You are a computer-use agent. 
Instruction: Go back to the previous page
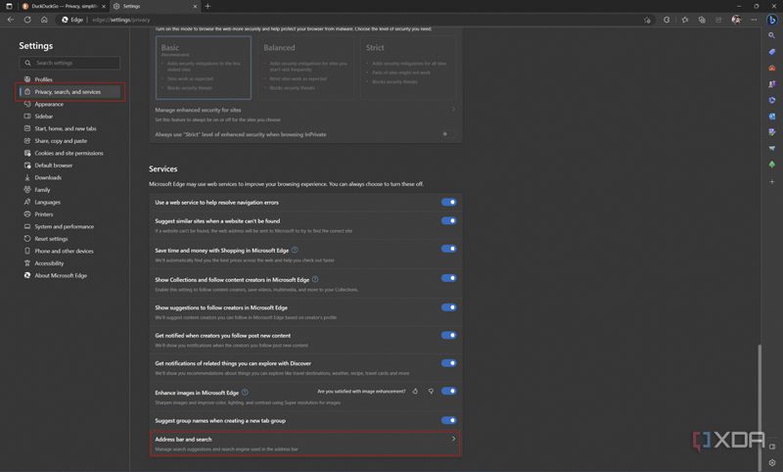click(11, 20)
